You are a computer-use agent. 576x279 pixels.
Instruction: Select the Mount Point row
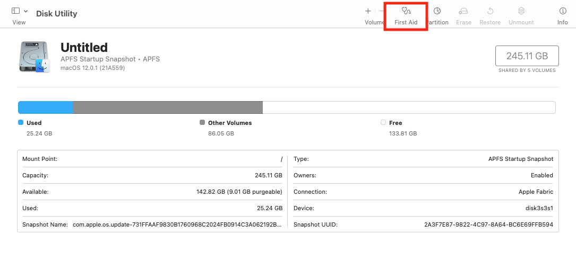point(152,159)
